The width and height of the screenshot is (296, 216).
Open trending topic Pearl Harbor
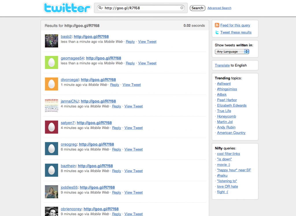click(227, 100)
